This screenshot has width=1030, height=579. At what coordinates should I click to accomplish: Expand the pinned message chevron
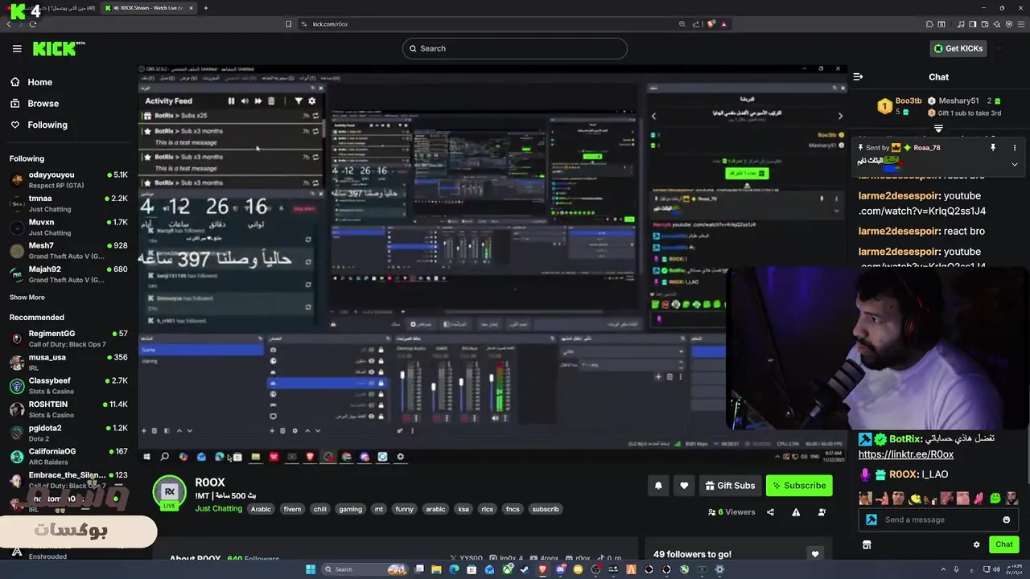click(1014, 164)
